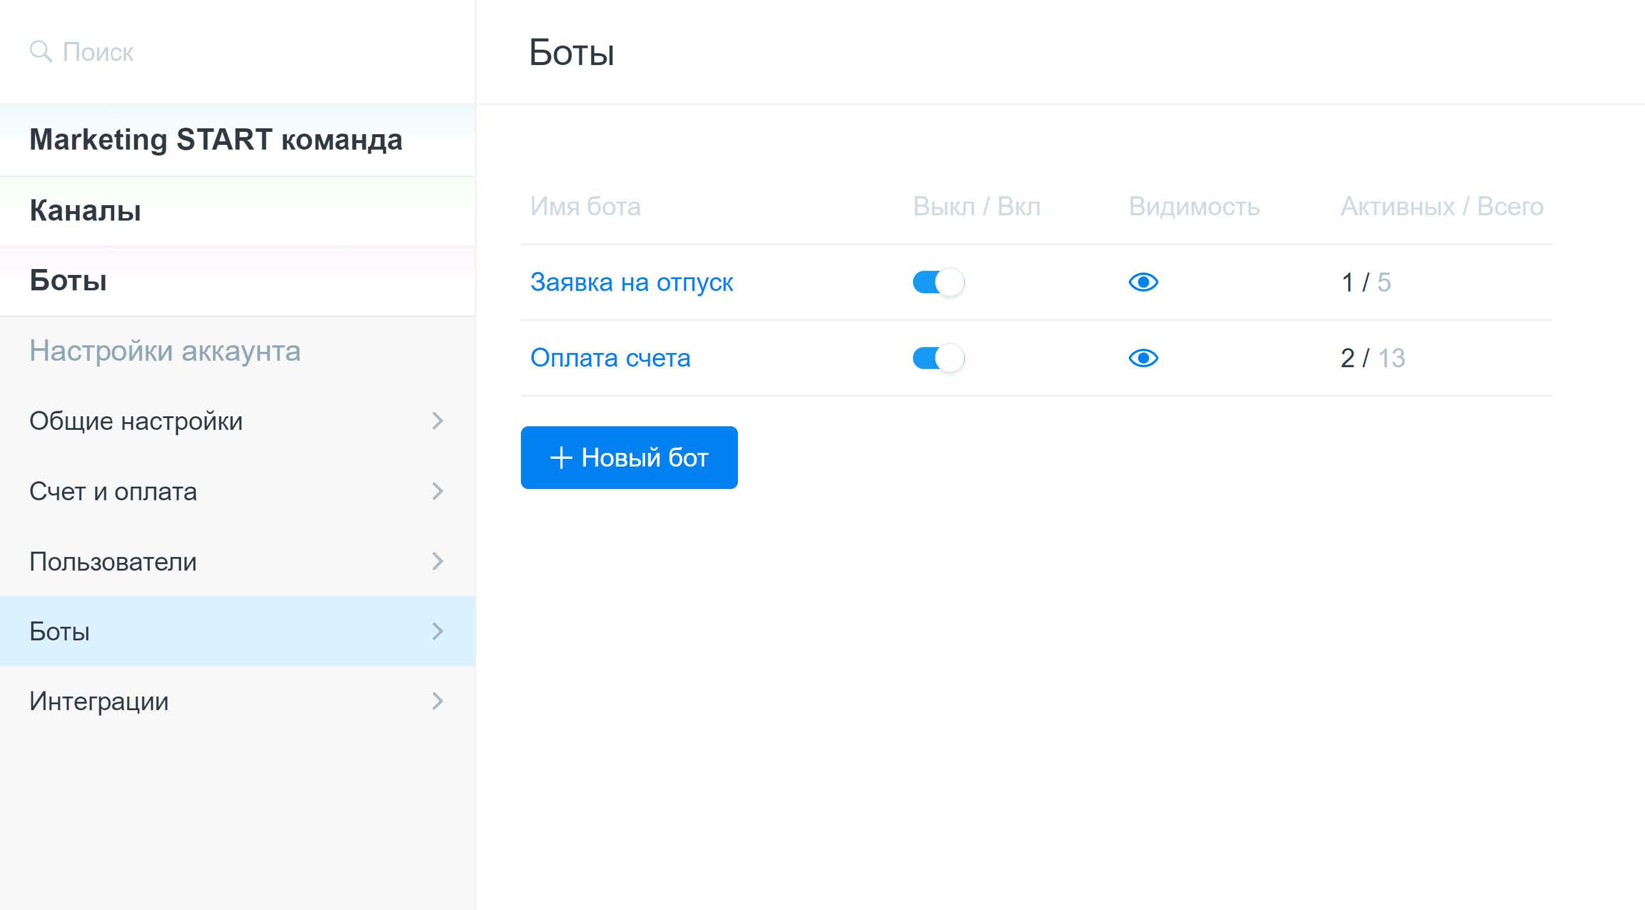Open Marketing START команда section
Image resolution: width=1645 pixels, height=910 pixels.
tap(216, 140)
